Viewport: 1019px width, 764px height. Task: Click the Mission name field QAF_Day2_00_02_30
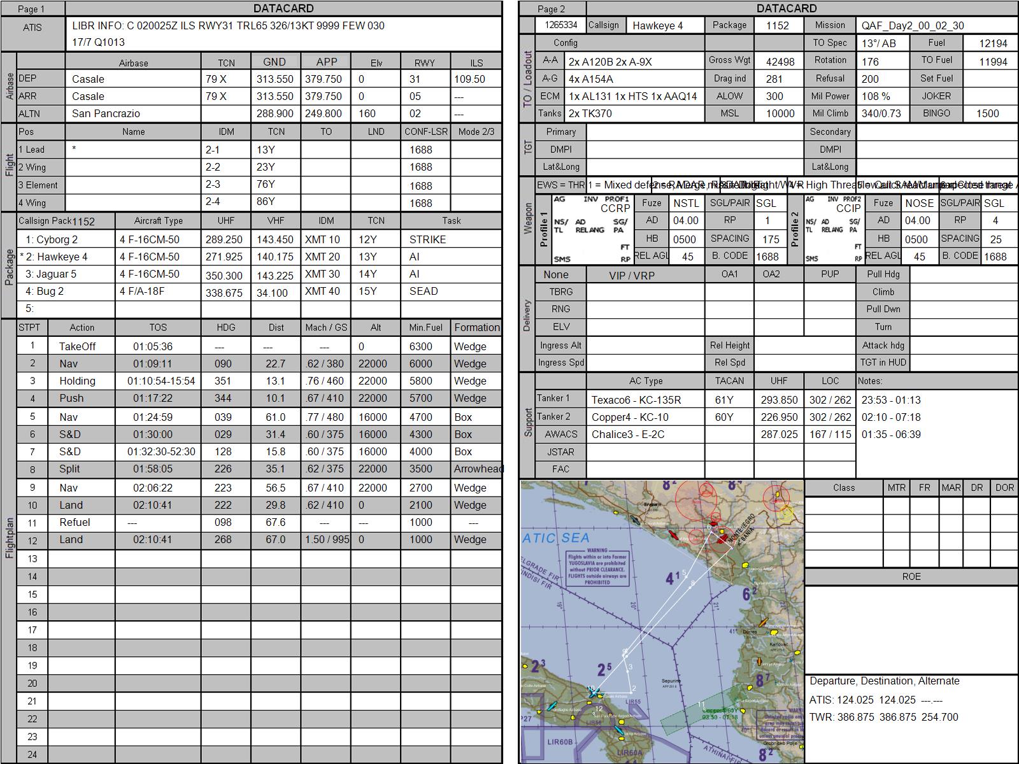(x=913, y=25)
